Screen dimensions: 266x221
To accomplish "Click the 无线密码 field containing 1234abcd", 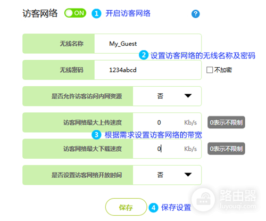I will [x=148, y=70].
